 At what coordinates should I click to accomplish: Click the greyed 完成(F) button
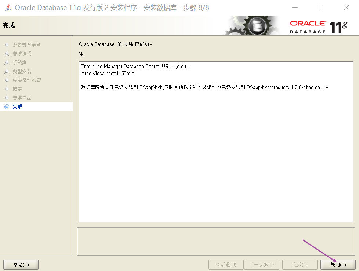[300, 265]
